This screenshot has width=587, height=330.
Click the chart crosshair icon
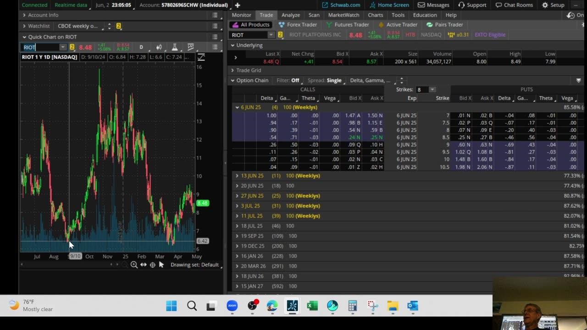tap(152, 264)
